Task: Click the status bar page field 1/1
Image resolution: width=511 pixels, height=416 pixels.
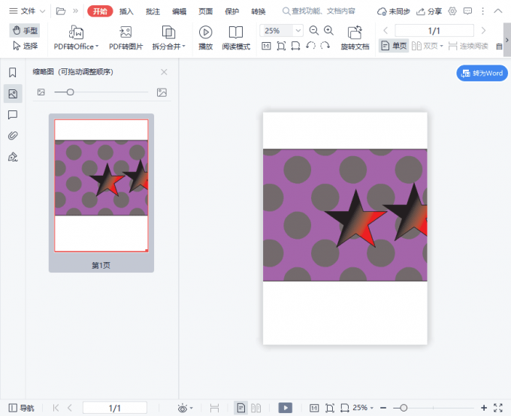Action: pyautogui.click(x=115, y=408)
